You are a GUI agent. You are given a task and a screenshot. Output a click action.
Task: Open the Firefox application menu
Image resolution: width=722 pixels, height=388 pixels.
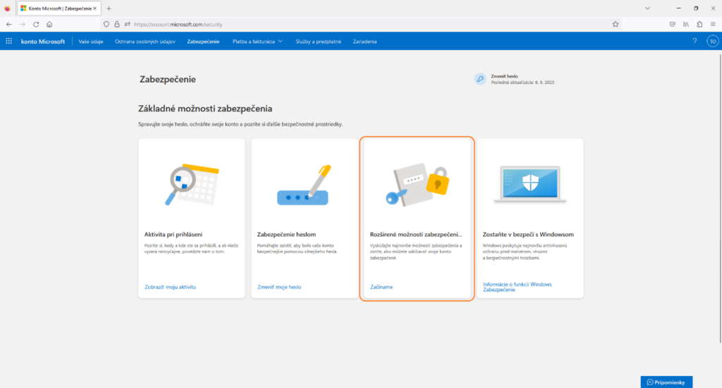coord(712,24)
